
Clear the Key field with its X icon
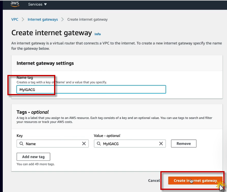tap(84, 143)
